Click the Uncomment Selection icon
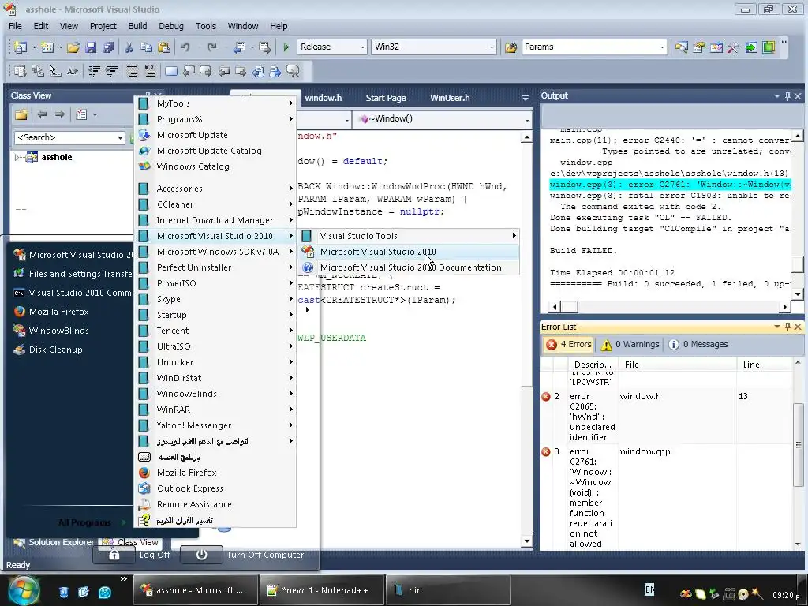The width and height of the screenshot is (808, 606). click(x=149, y=71)
